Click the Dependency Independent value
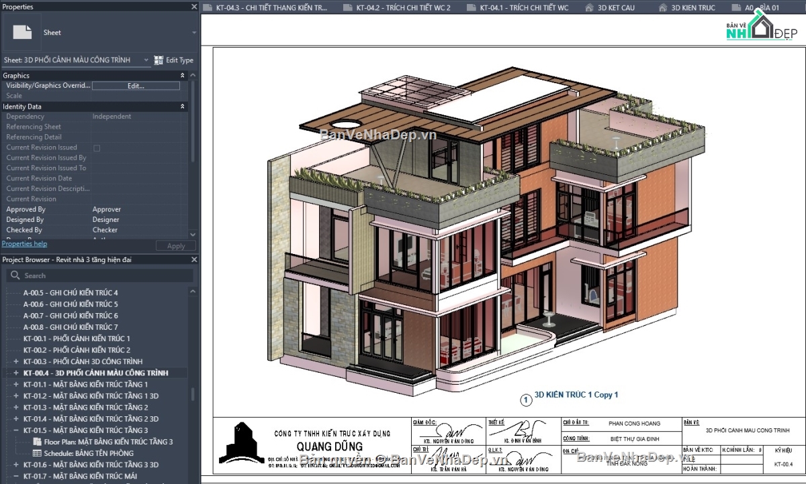The height and width of the screenshot is (484, 806). (x=111, y=117)
